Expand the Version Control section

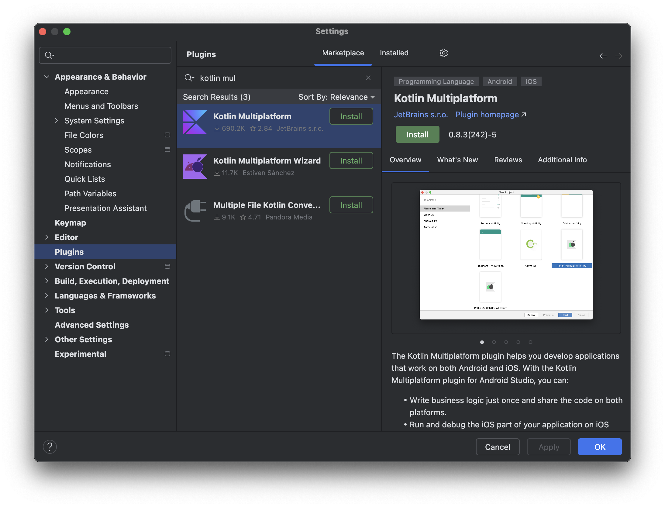tap(47, 266)
